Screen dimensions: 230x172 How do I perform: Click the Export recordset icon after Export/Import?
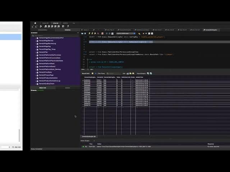[148, 73]
